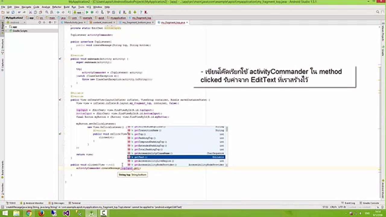Image resolution: width=386 pixels, height=217 pixels.
Task: Open the Event Log panel
Action: tap(348, 203)
